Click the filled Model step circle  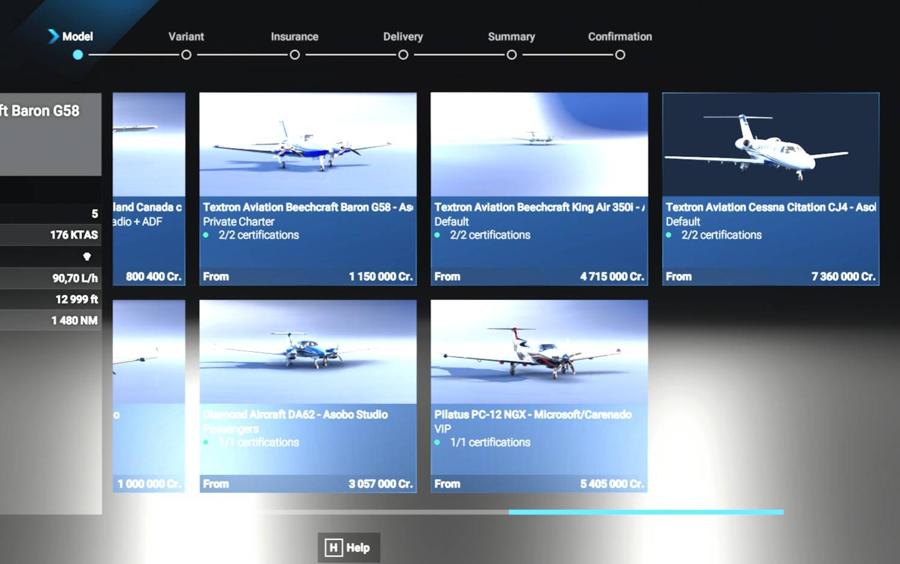(x=78, y=55)
